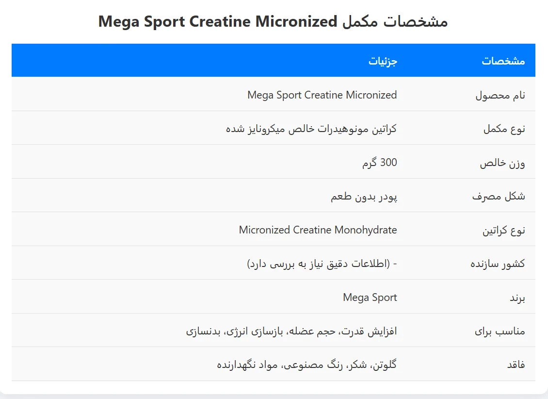Select the 'نام محصول' row label

click(500, 95)
